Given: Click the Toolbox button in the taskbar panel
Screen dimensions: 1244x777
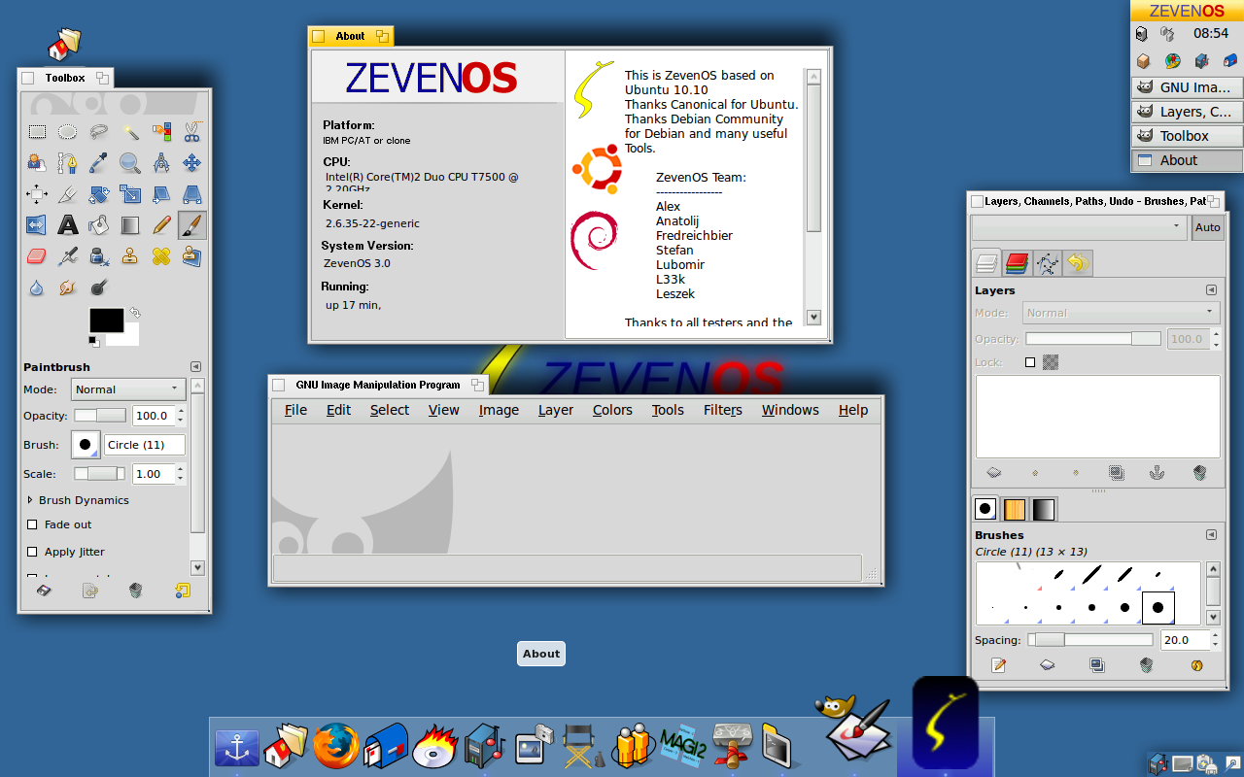Looking at the screenshot, I should point(1187,136).
